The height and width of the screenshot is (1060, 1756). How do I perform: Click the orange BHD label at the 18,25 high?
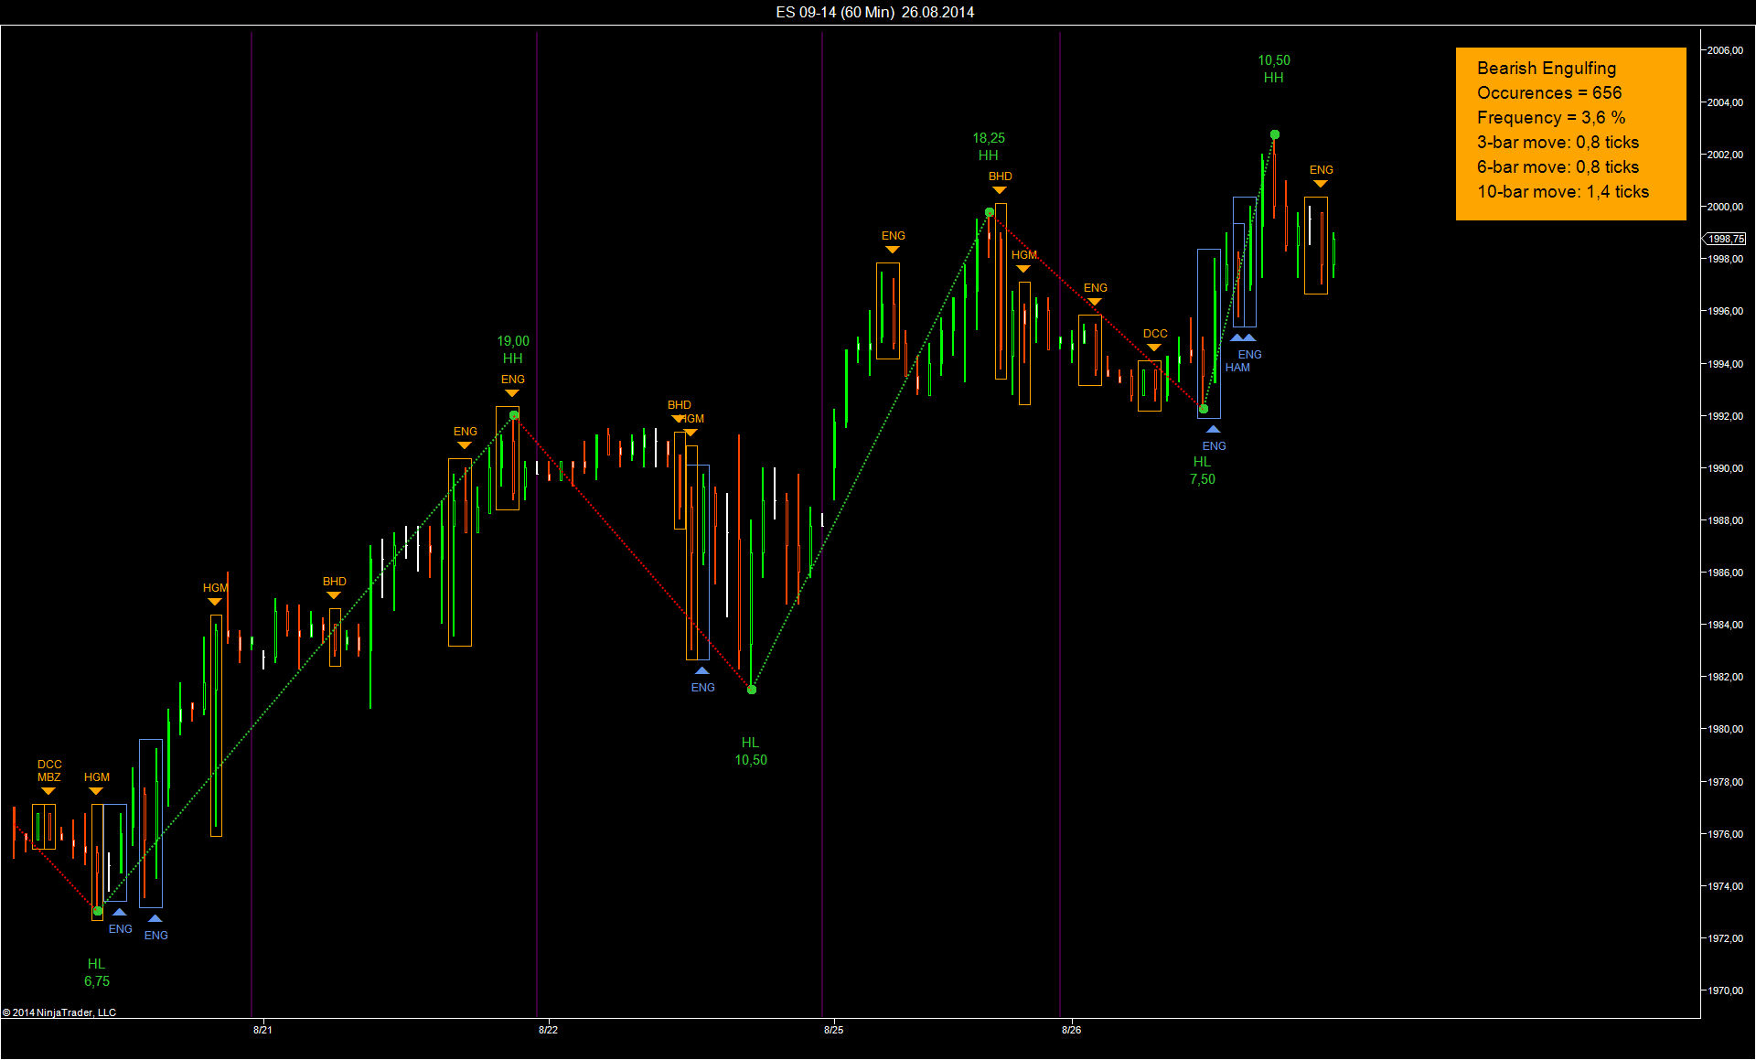[1000, 177]
